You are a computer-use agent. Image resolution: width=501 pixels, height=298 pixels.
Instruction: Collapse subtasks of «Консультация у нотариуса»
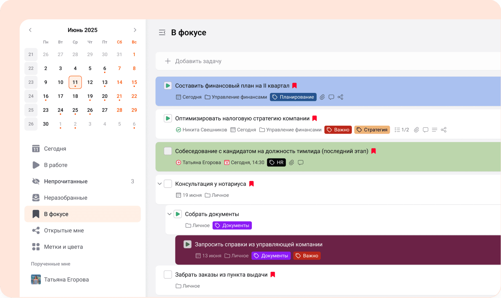[159, 183]
